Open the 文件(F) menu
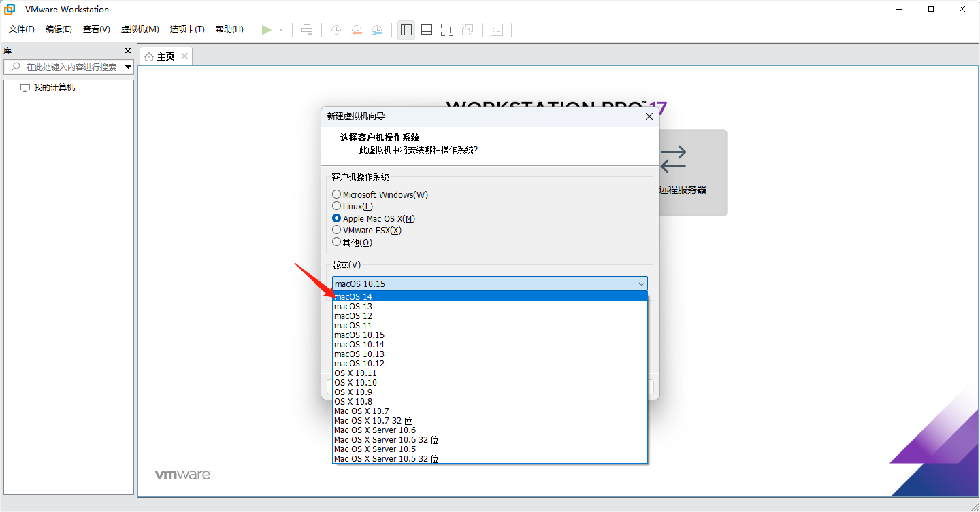Viewport: 980px width, 512px height. point(22,29)
